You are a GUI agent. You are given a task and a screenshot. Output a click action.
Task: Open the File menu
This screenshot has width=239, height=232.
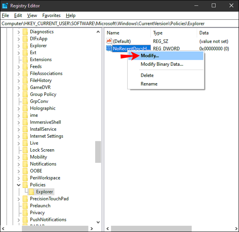coord(6,15)
